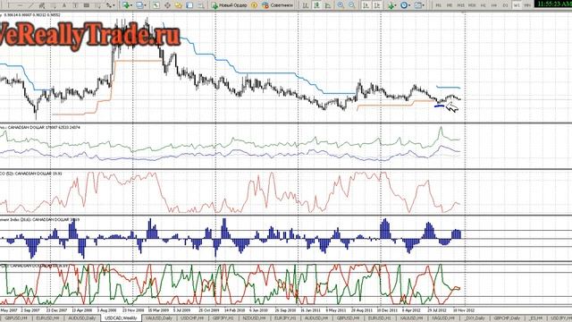This screenshot has height=322, width=572.
Task: Click the Profiles icon
Action: pos(139,5)
